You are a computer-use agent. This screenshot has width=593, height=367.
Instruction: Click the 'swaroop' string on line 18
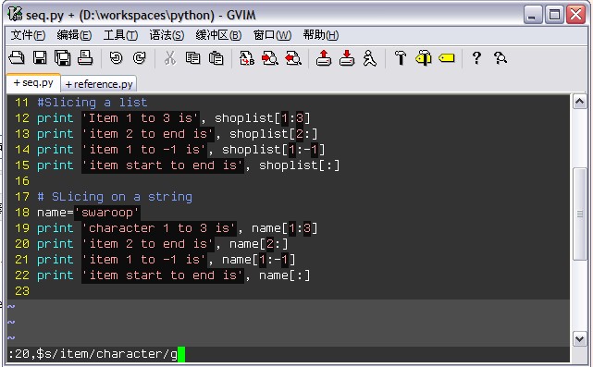(107, 213)
